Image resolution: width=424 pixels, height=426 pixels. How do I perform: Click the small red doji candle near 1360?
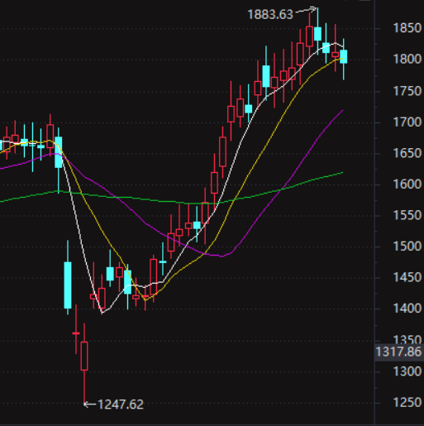point(76,333)
